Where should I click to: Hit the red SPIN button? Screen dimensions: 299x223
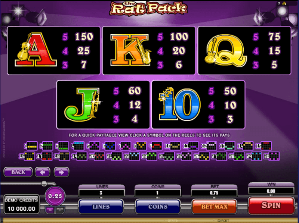point(271,205)
